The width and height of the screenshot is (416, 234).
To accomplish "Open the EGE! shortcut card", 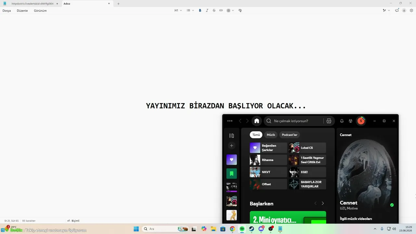I will click(307, 172).
